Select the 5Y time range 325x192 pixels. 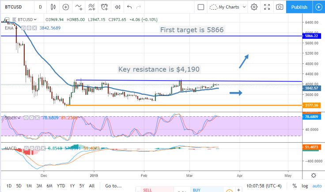coord(82,186)
